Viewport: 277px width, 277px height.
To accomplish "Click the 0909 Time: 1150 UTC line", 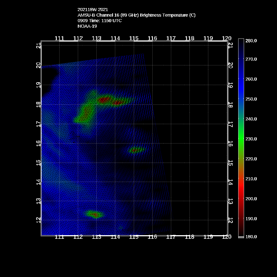I will coord(99,21).
